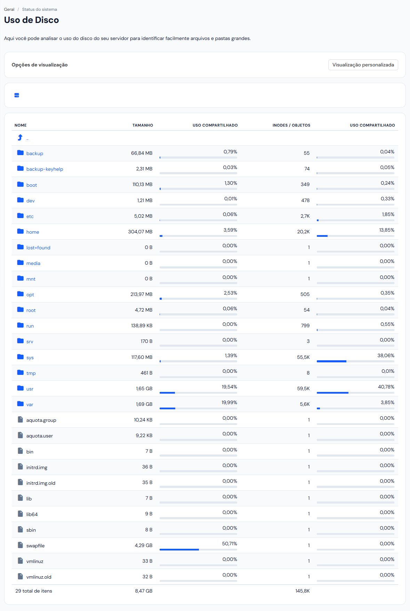This screenshot has width=410, height=611.
Task: Click the aquota.group file icon
Action: pyautogui.click(x=21, y=419)
